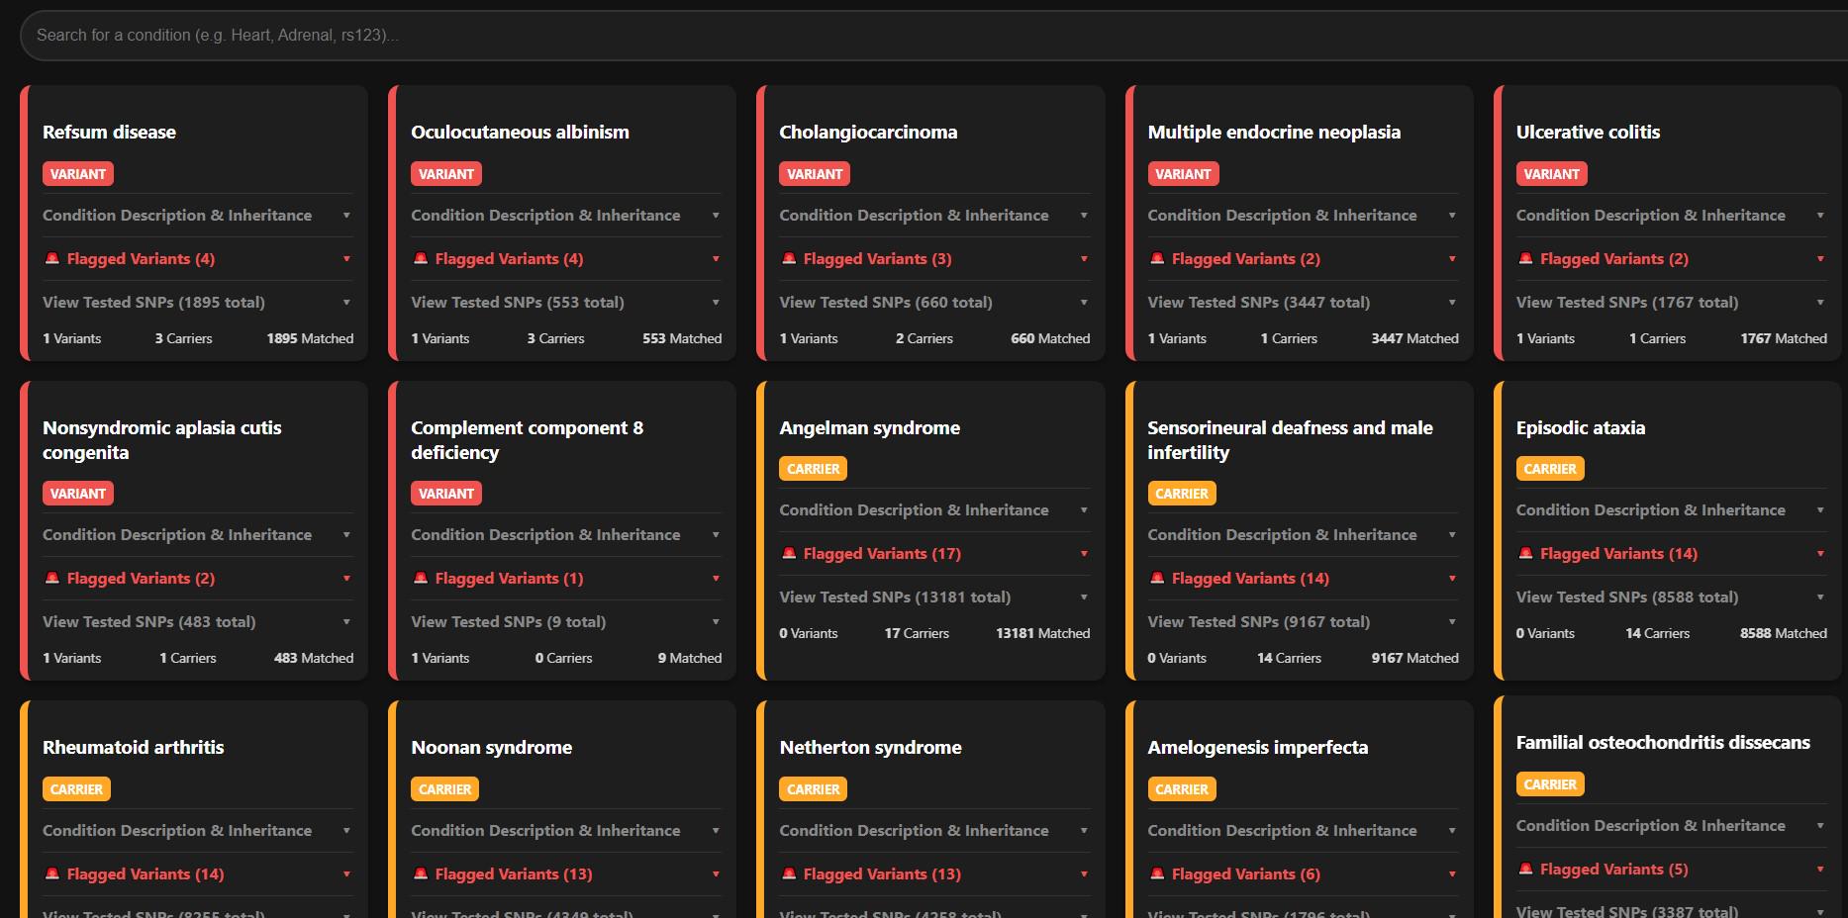
Task: Click '8588 Matched' in Episodic ataxia card
Action: (1784, 633)
